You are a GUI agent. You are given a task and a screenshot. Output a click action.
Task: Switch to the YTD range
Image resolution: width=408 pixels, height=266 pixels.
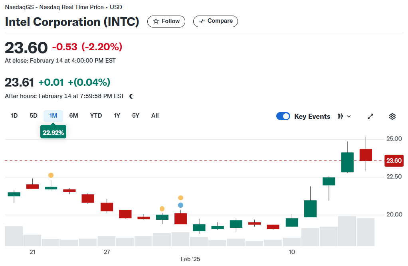96,116
